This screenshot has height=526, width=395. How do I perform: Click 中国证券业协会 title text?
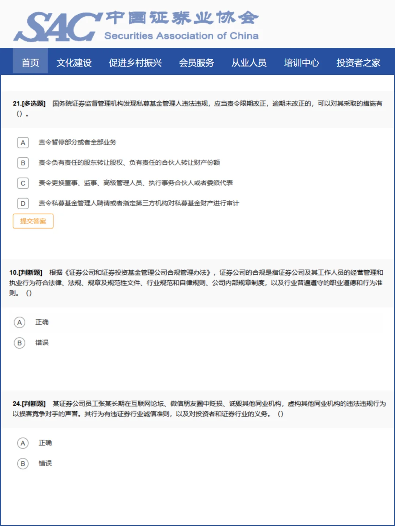point(182,18)
